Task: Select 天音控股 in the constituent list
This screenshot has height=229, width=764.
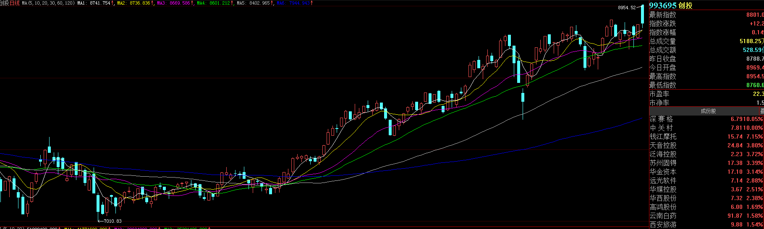Action: 663,146
